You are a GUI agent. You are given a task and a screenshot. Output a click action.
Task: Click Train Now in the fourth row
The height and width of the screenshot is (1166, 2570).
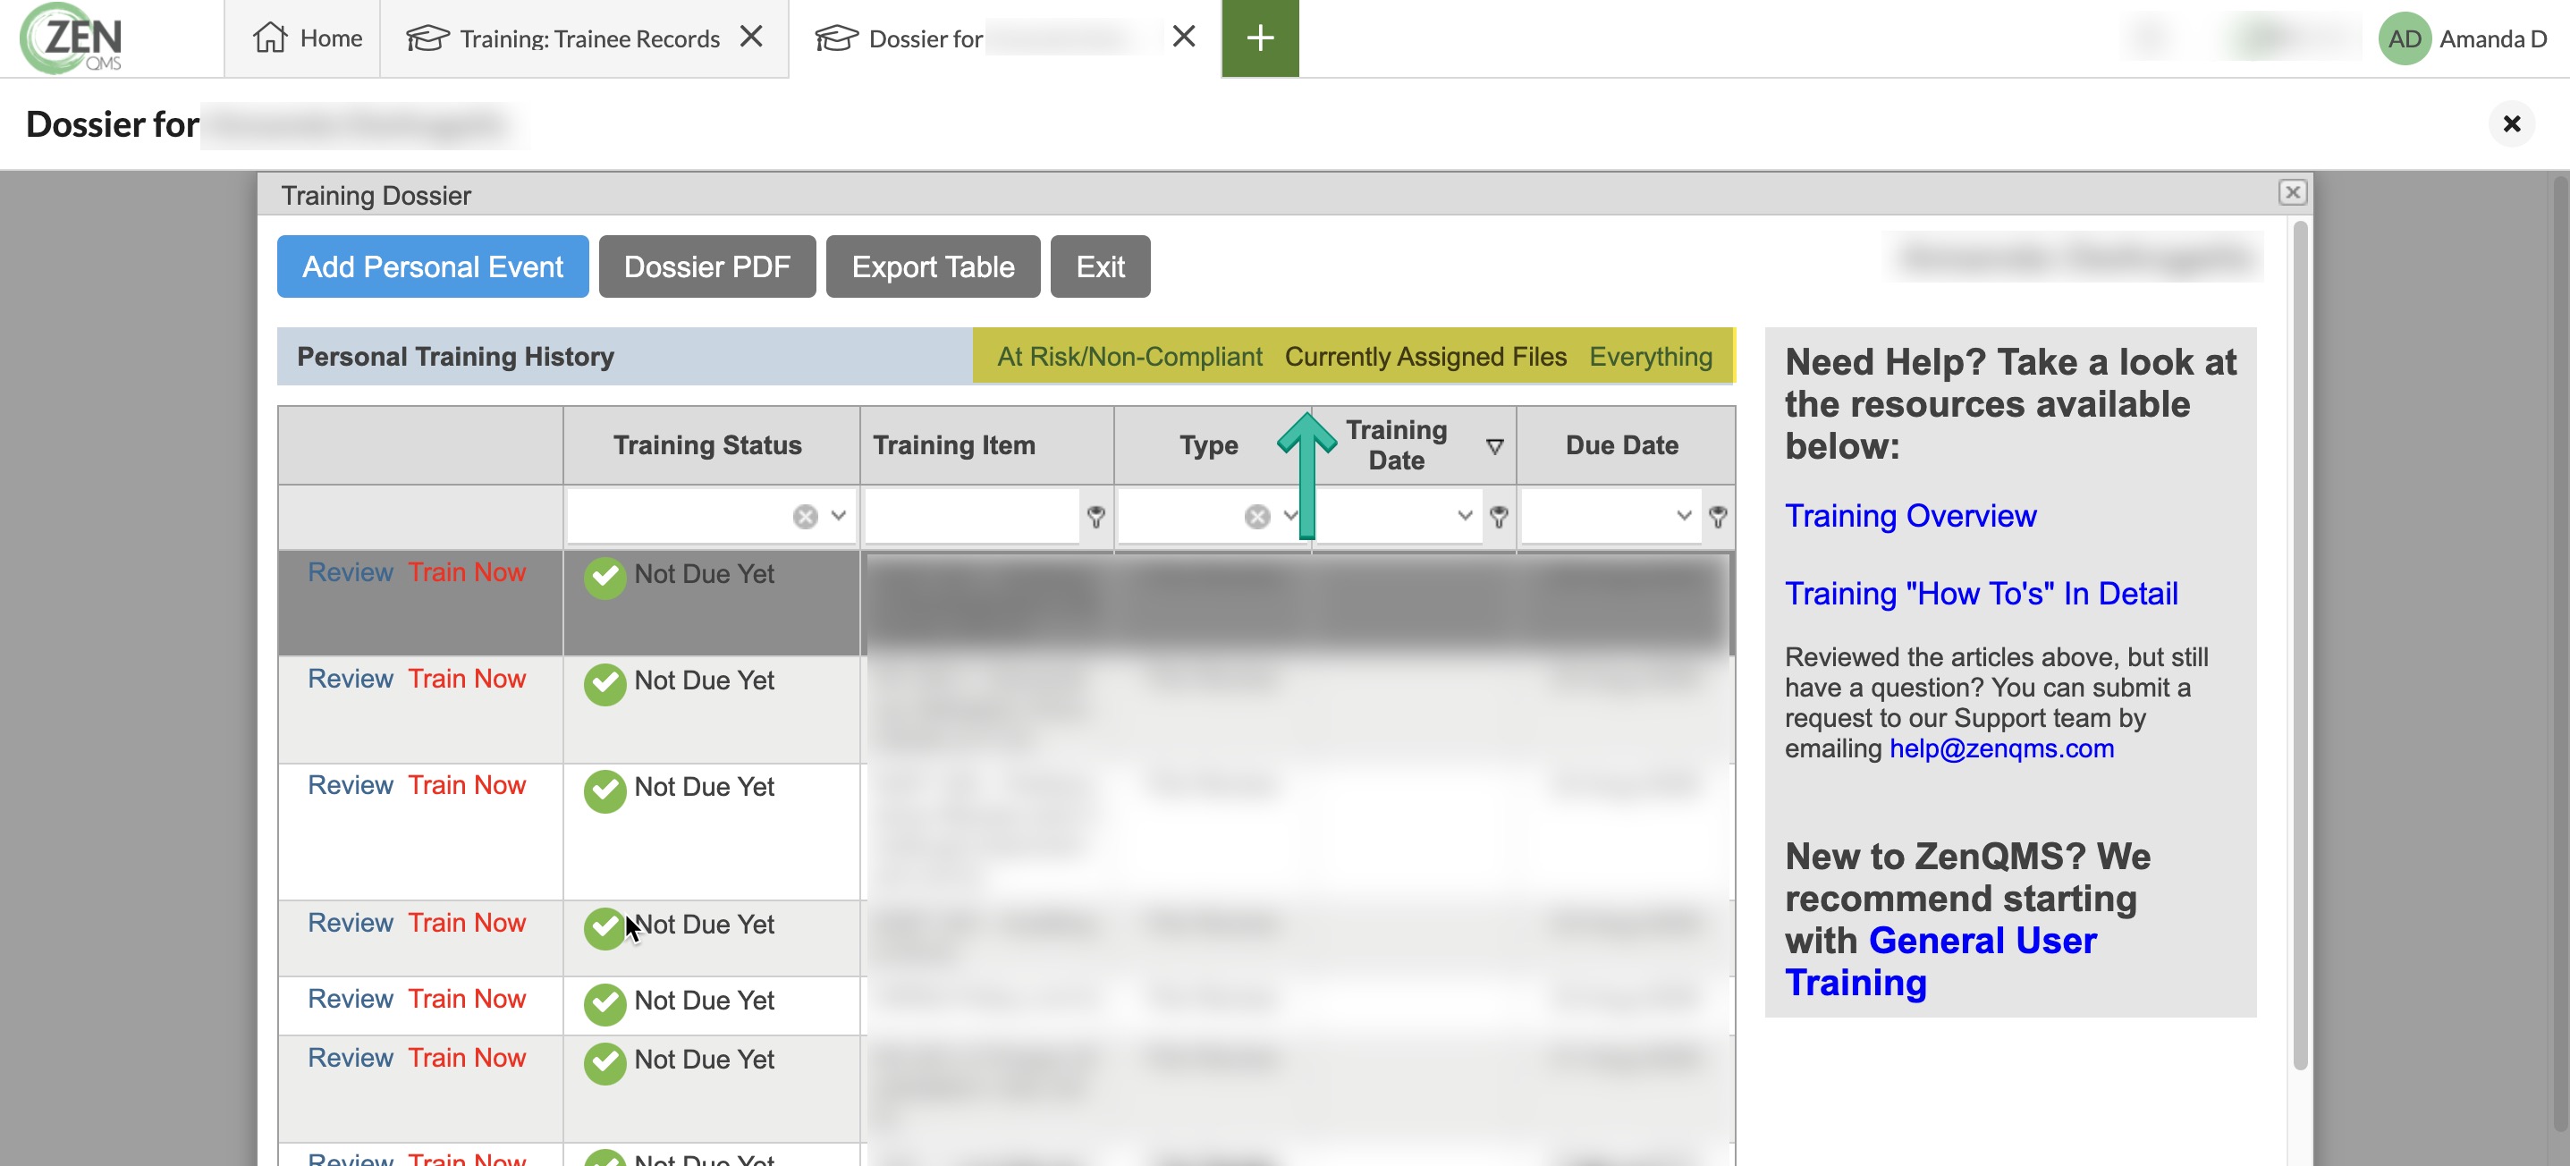tap(466, 924)
